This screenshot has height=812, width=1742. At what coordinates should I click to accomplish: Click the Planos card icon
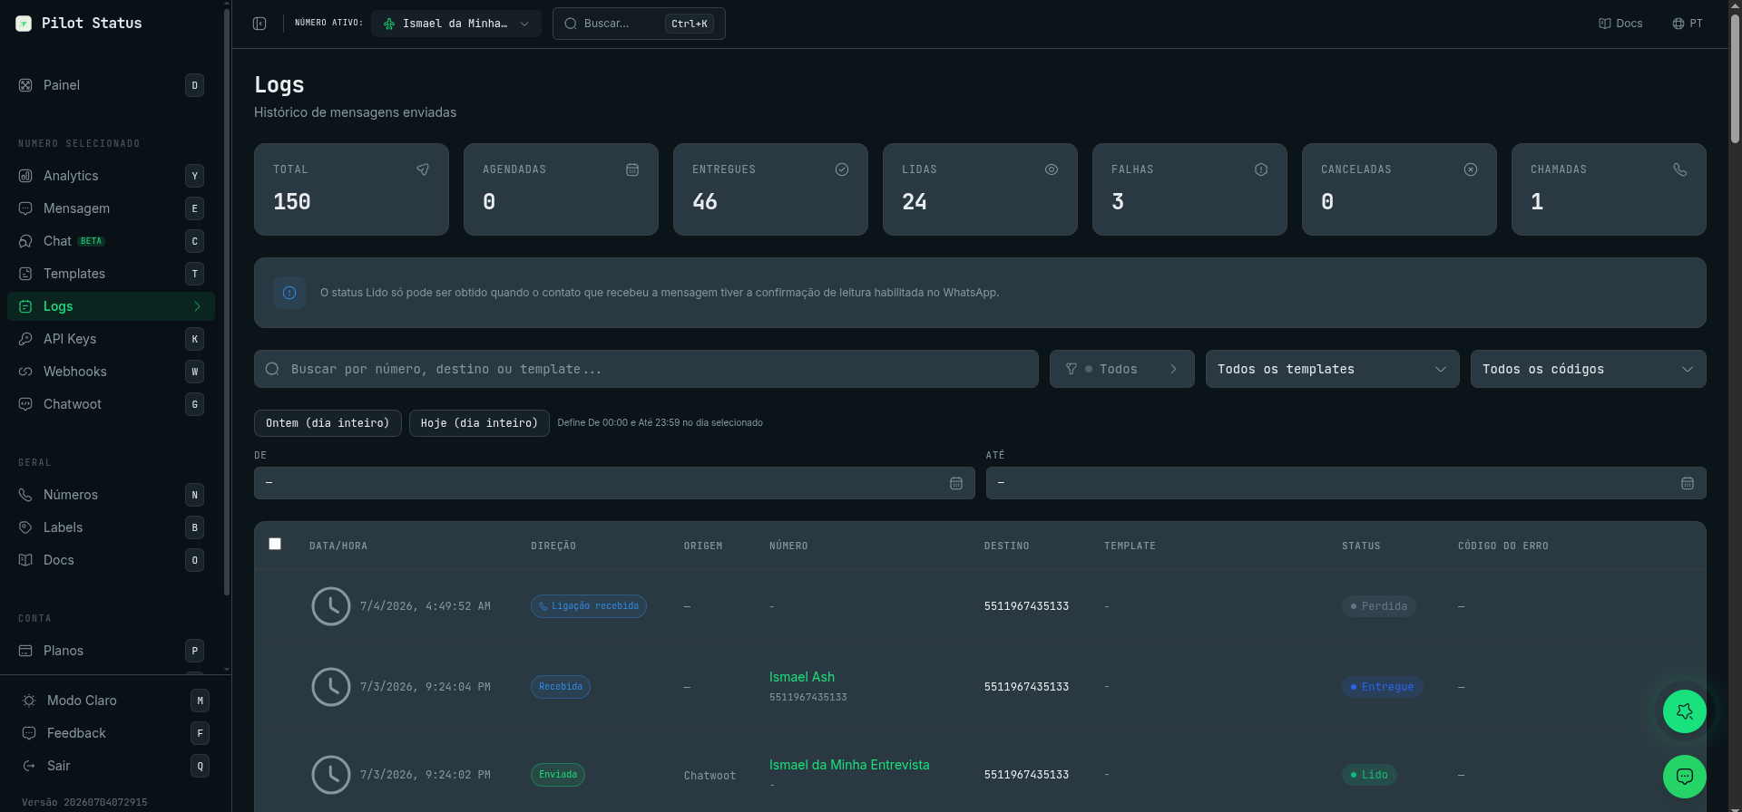(x=25, y=651)
